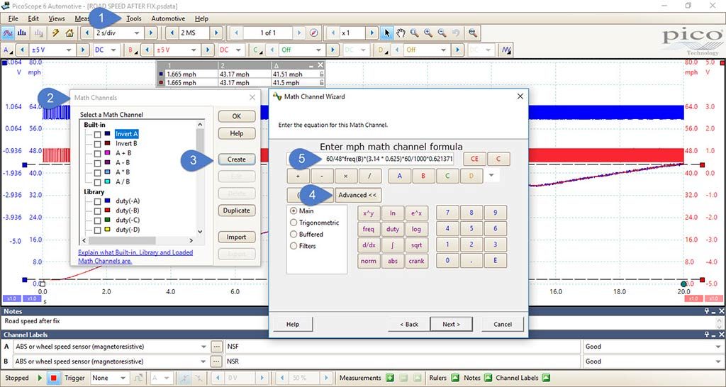Screen dimensions: 726x387
Task: Open 'Explain what Built-in, Library' link
Action: pos(135,257)
